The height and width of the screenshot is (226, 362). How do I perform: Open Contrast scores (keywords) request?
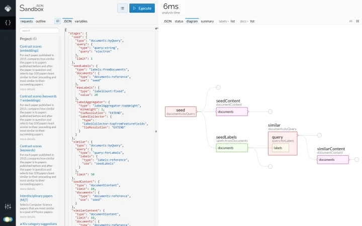(x=31, y=148)
